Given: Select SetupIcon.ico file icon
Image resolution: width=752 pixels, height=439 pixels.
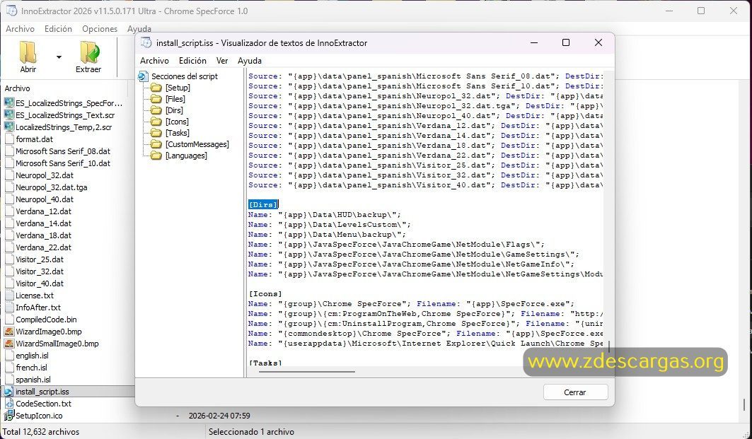Looking at the screenshot, I should click(8, 416).
